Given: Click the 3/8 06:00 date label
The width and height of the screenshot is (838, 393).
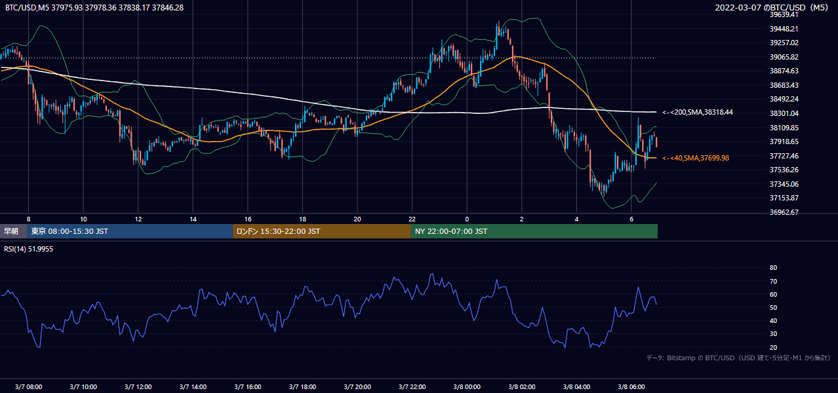Looking at the screenshot, I should pyautogui.click(x=632, y=387).
